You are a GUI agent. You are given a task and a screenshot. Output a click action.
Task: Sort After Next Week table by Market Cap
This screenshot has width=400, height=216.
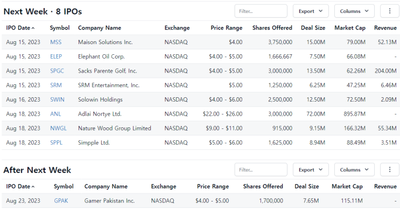pos(347,186)
